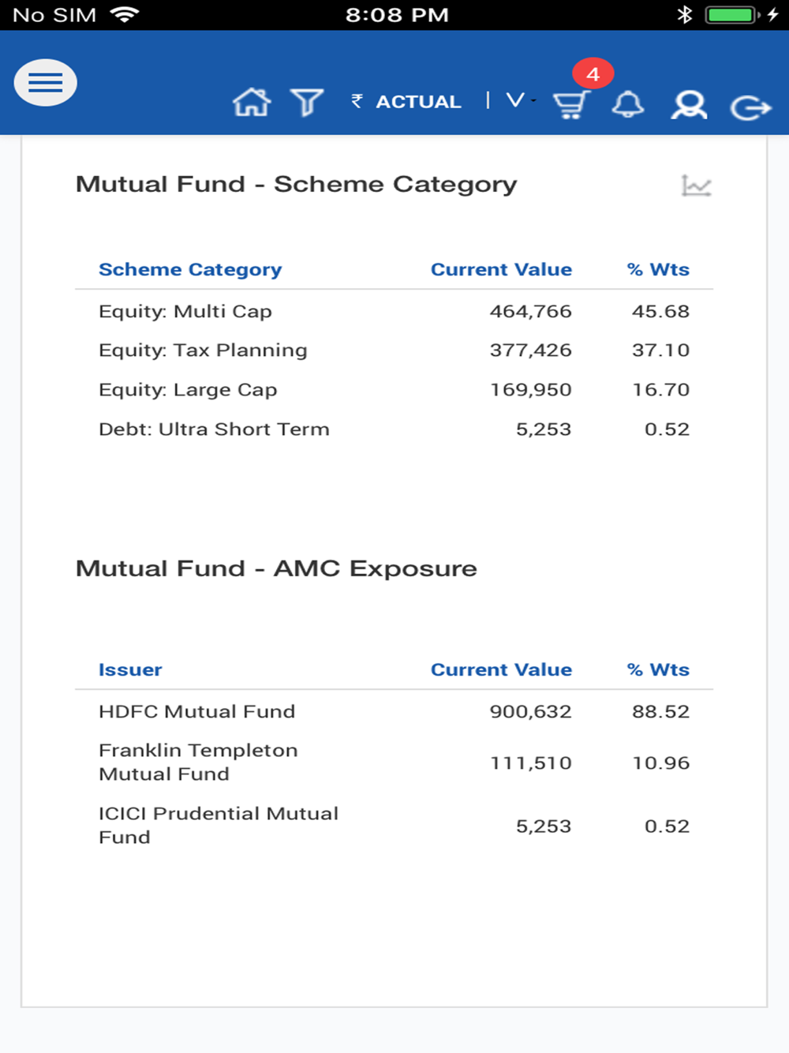Viewport: 789px width, 1053px height.
Task: Sort by Issuer column header
Action: [x=130, y=670]
